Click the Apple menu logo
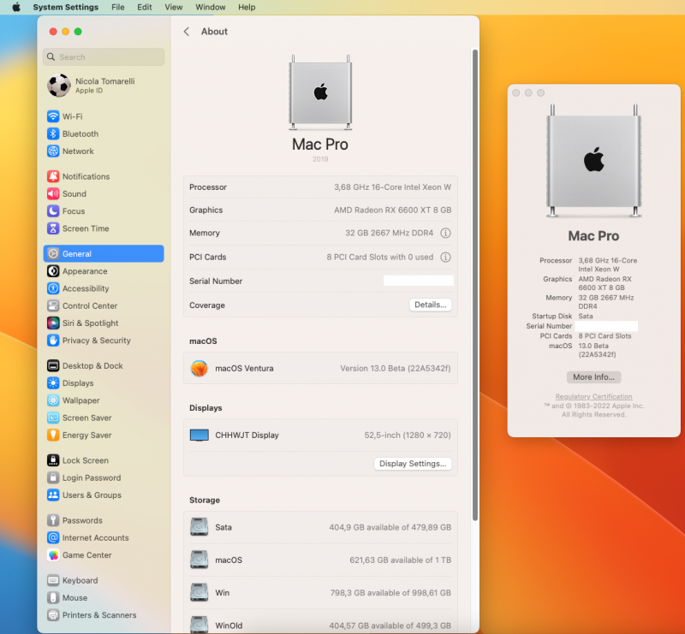 (15, 7)
